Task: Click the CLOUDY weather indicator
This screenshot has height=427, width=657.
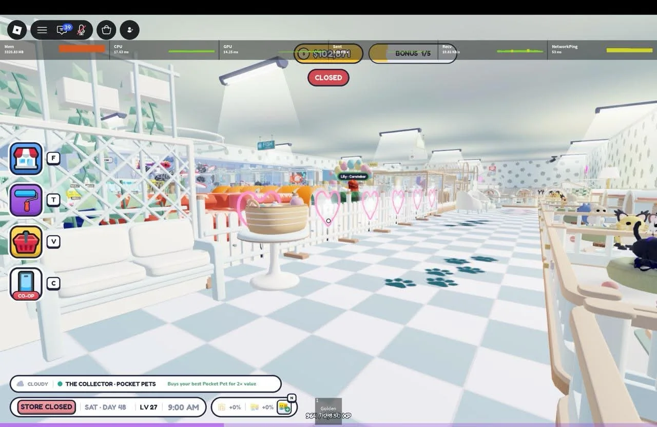Action: pyautogui.click(x=33, y=384)
